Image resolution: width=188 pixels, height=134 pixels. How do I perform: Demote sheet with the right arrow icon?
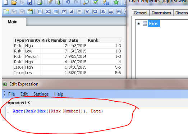[x=22, y=11]
